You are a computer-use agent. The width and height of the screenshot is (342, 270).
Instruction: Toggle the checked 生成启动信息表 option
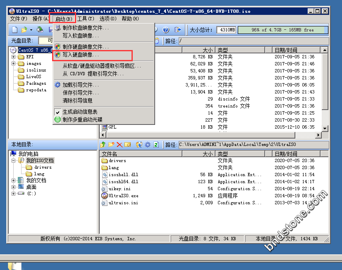104,112
